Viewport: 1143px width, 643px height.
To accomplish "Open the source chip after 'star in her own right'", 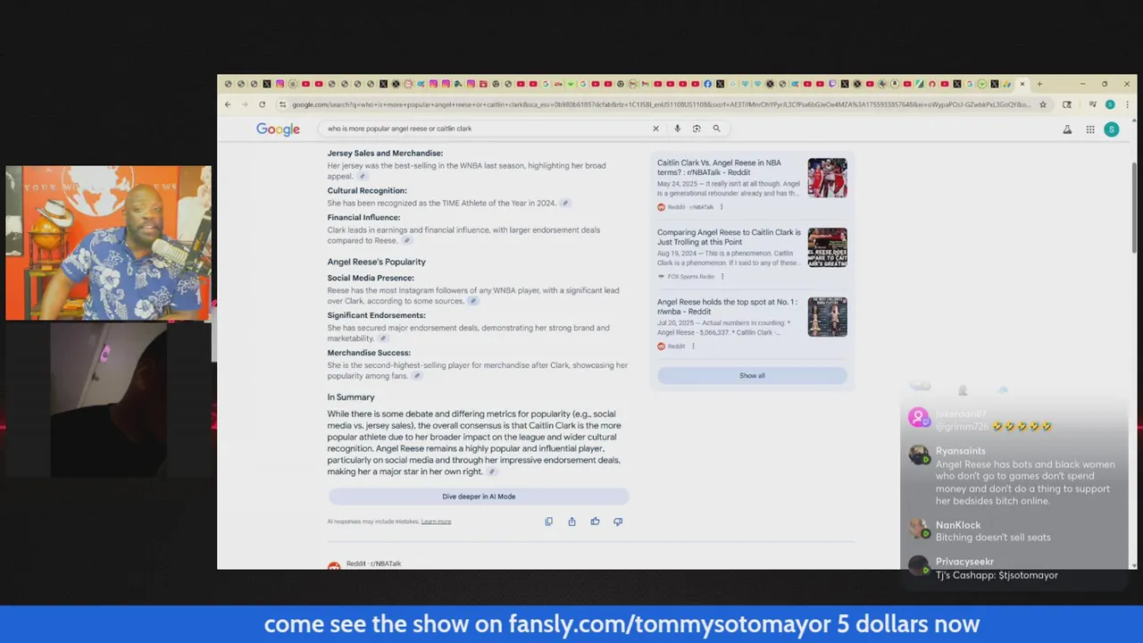I will click(x=491, y=472).
